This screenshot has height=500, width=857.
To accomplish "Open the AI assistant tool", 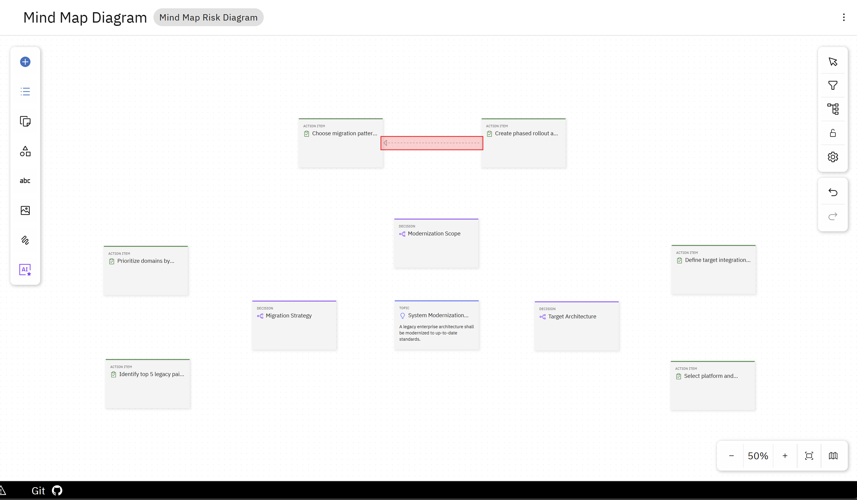I will [25, 270].
